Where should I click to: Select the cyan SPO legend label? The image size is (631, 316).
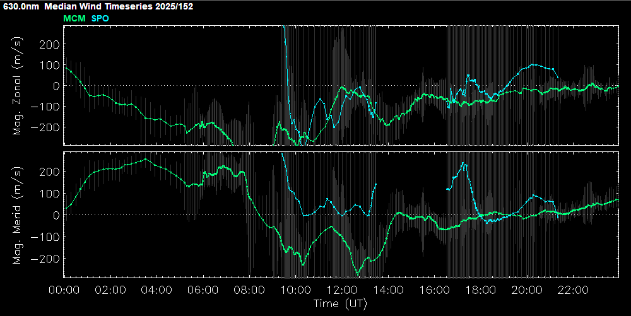tap(100, 18)
